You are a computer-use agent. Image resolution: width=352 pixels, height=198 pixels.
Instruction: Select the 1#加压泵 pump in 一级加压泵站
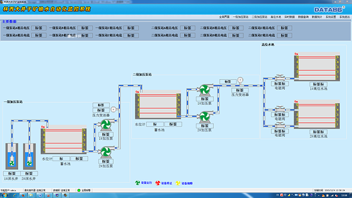(x=106, y=125)
